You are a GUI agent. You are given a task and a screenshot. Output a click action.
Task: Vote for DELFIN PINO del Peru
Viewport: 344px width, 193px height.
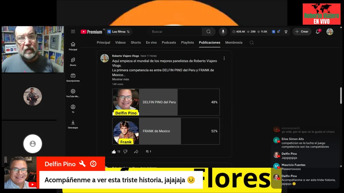point(166,102)
